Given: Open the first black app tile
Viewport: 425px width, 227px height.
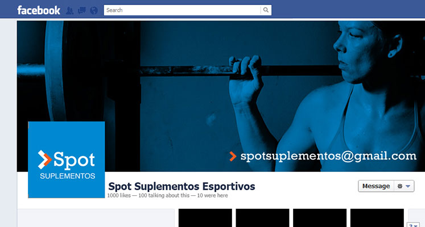Looking at the screenshot, I should coord(205,218).
